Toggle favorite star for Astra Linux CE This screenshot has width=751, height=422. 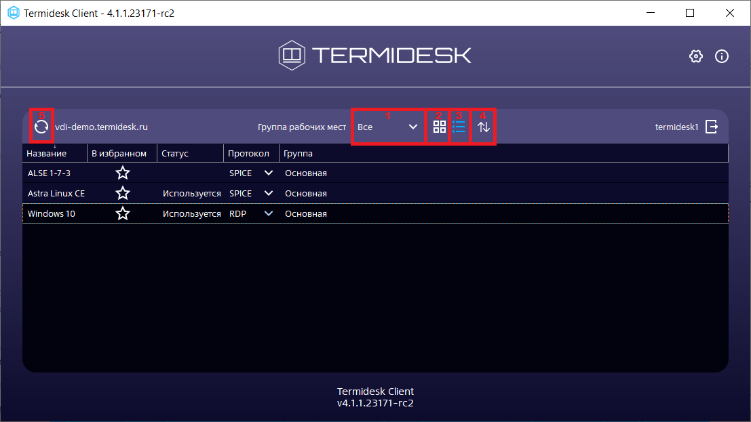click(123, 194)
